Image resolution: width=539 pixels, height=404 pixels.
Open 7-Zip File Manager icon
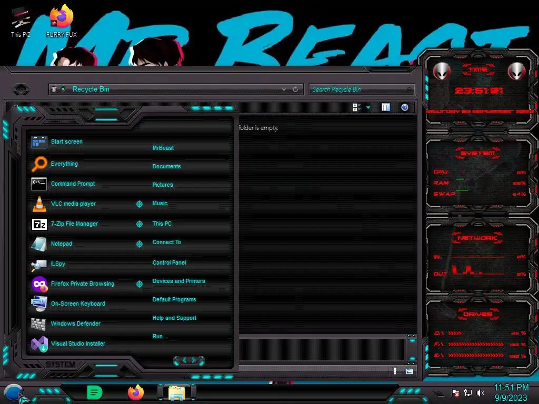coord(39,224)
